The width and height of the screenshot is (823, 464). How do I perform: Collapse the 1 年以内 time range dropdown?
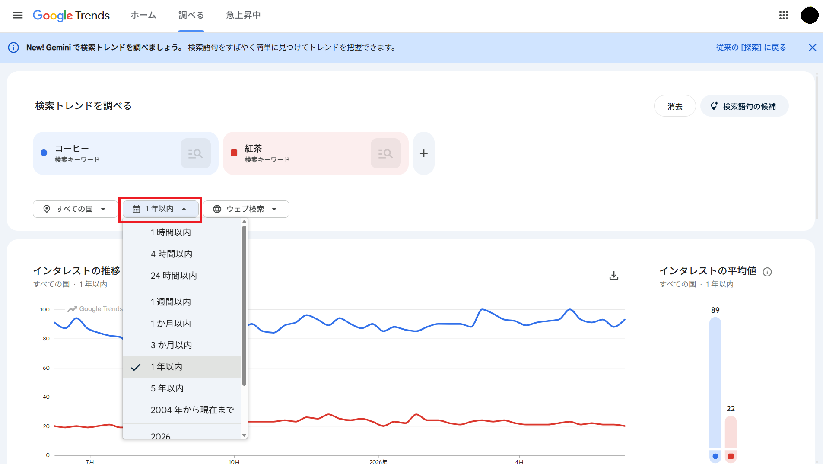coord(160,209)
